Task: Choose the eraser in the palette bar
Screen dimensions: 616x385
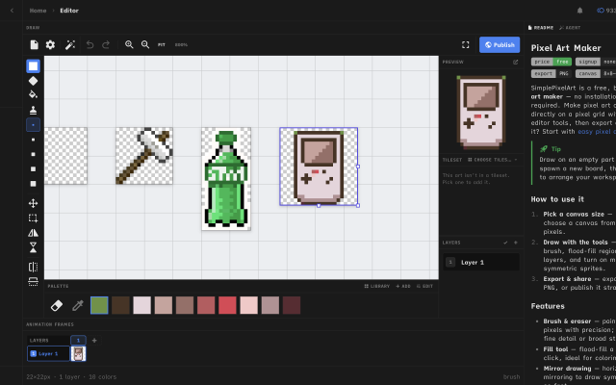Action: click(57, 306)
